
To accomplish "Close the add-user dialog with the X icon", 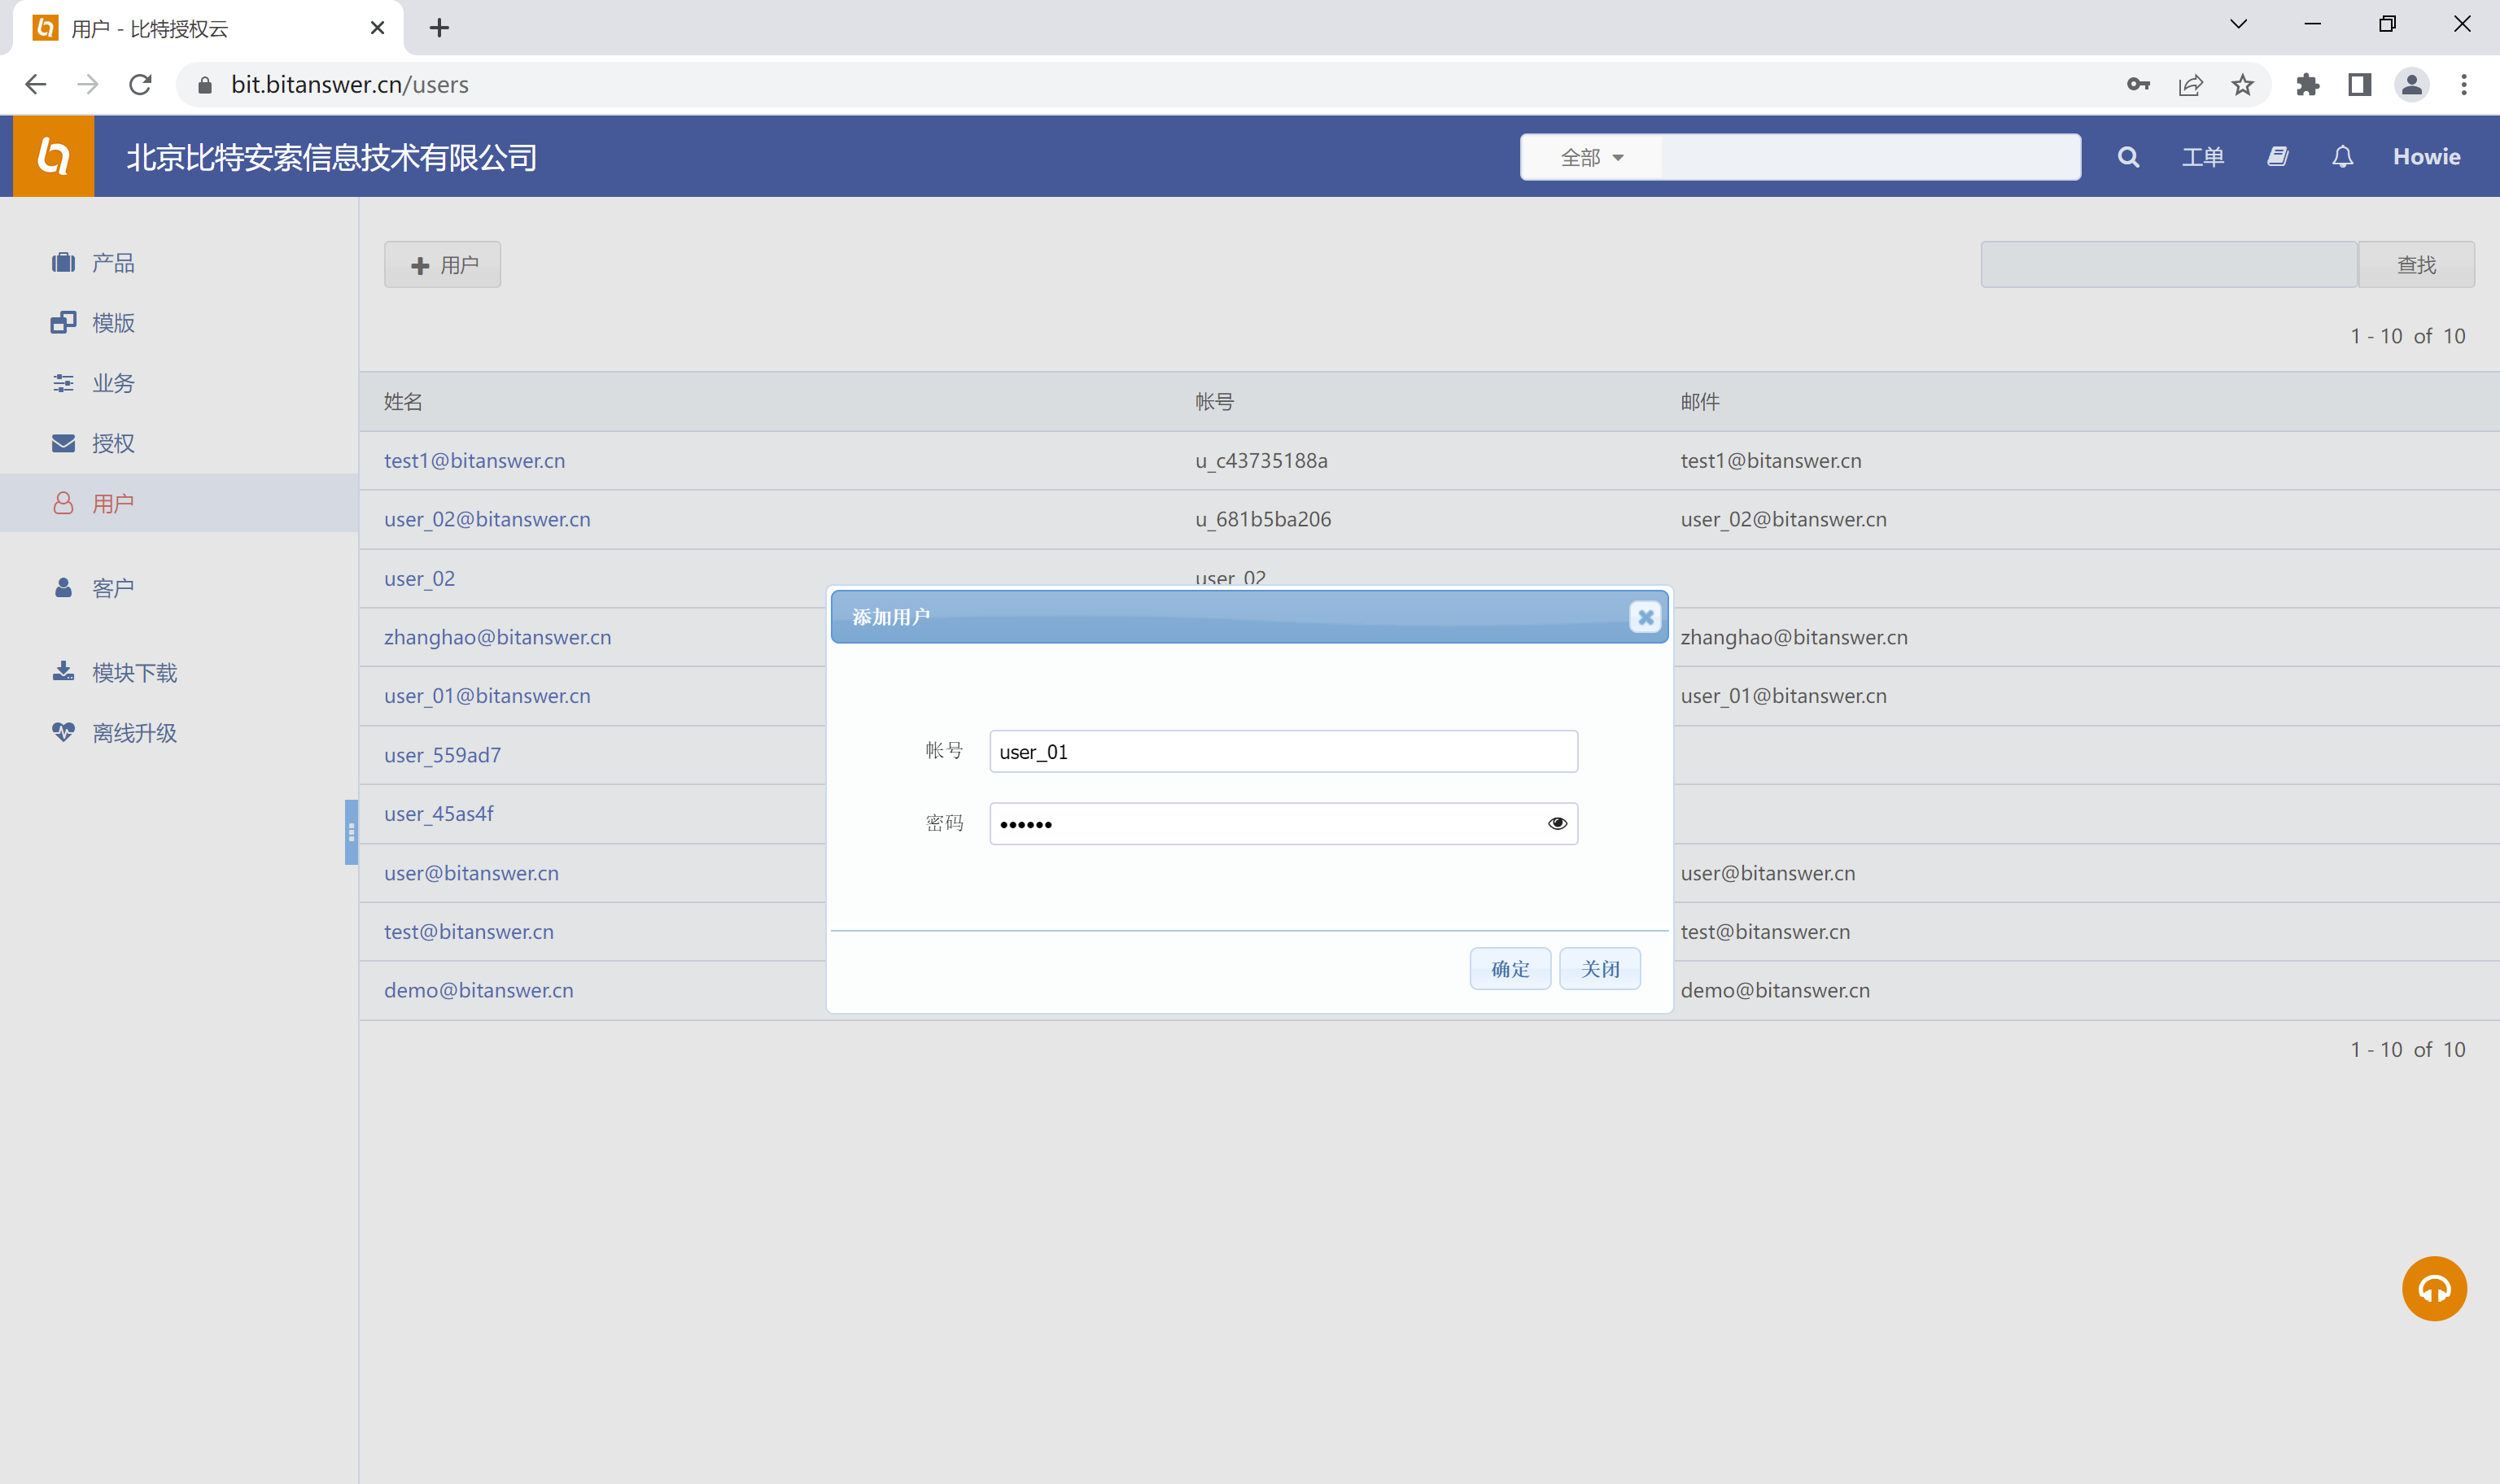I will 1645,617.
